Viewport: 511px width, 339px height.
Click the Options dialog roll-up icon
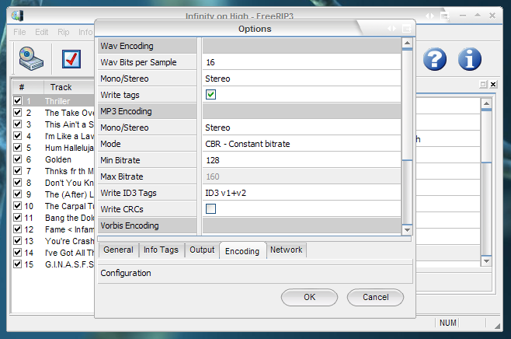click(x=407, y=29)
